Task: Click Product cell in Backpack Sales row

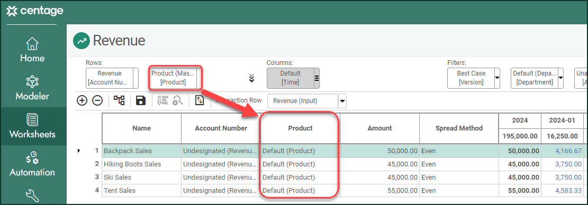Action: point(300,151)
